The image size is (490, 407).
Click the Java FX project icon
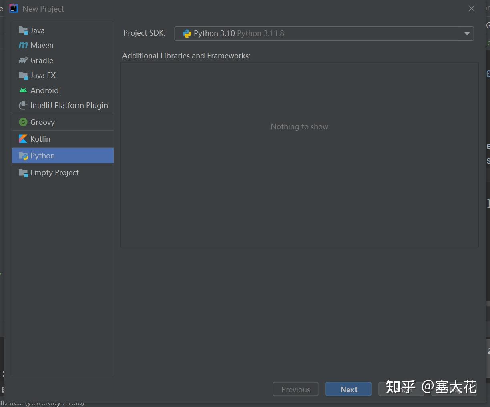23,75
